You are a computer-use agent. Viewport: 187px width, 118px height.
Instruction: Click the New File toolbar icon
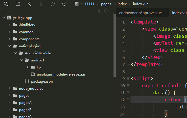(x=6, y=4)
